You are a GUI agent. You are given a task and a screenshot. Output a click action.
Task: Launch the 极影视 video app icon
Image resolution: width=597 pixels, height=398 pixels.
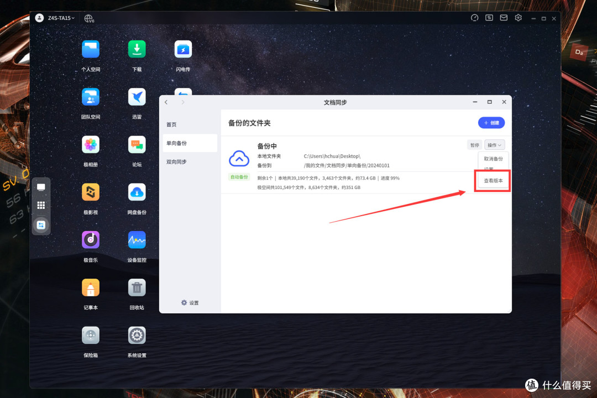tap(91, 192)
